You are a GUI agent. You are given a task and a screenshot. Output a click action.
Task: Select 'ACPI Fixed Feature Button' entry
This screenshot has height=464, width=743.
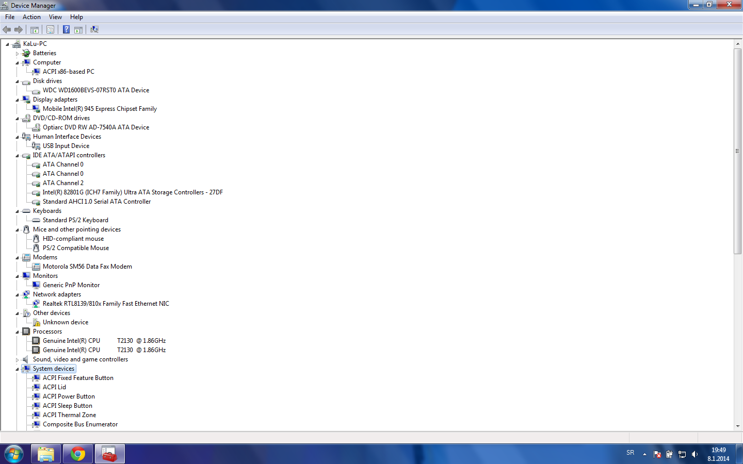78,378
